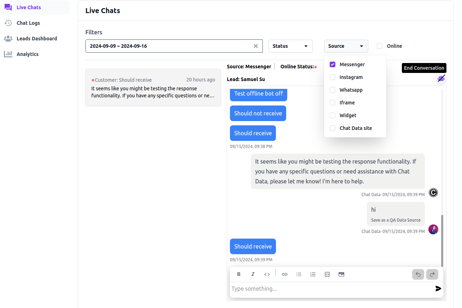Insert a numbered list
462x308 pixels.
click(x=313, y=274)
